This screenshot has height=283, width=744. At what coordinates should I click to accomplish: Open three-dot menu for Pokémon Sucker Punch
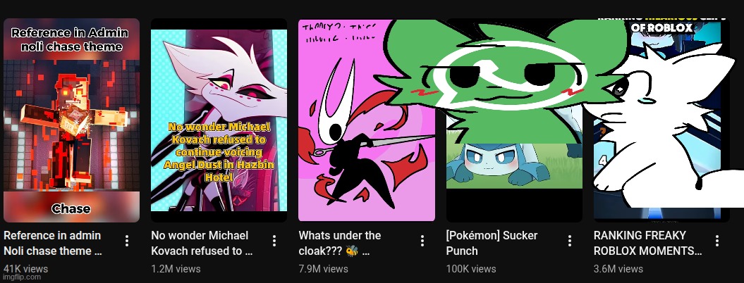click(569, 241)
